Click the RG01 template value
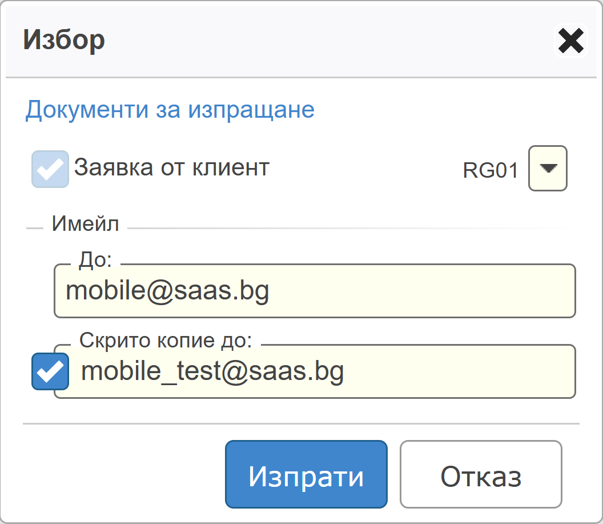Viewport: 603px width, 524px height. coord(491,170)
